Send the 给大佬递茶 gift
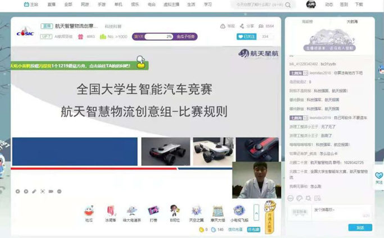 coord(132,213)
